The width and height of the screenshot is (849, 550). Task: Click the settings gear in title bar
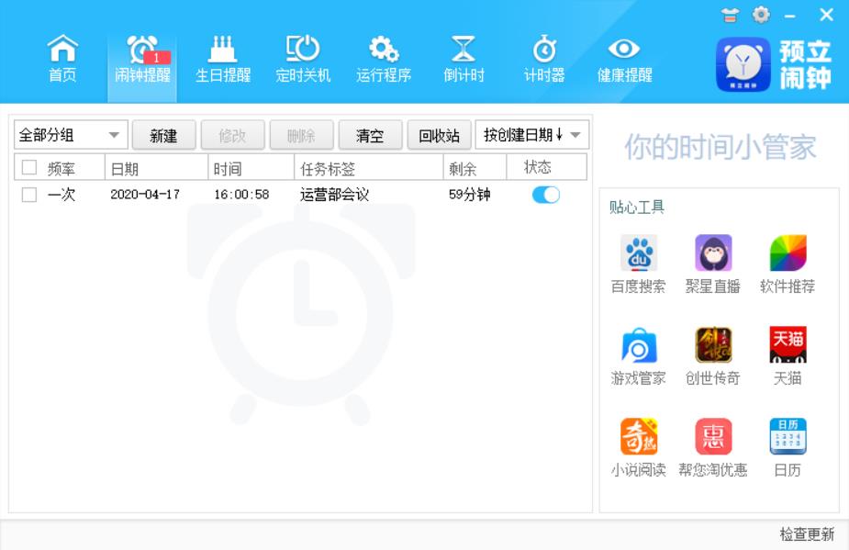(x=761, y=15)
